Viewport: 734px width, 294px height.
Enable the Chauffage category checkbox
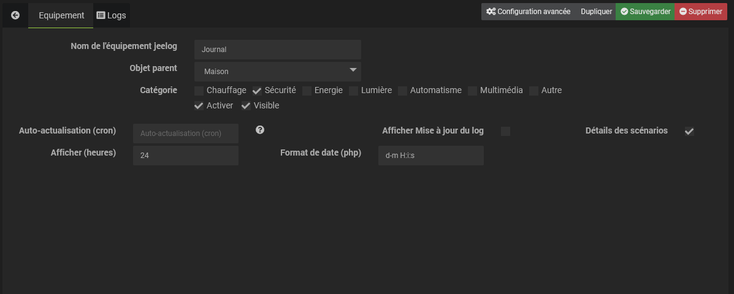199,91
